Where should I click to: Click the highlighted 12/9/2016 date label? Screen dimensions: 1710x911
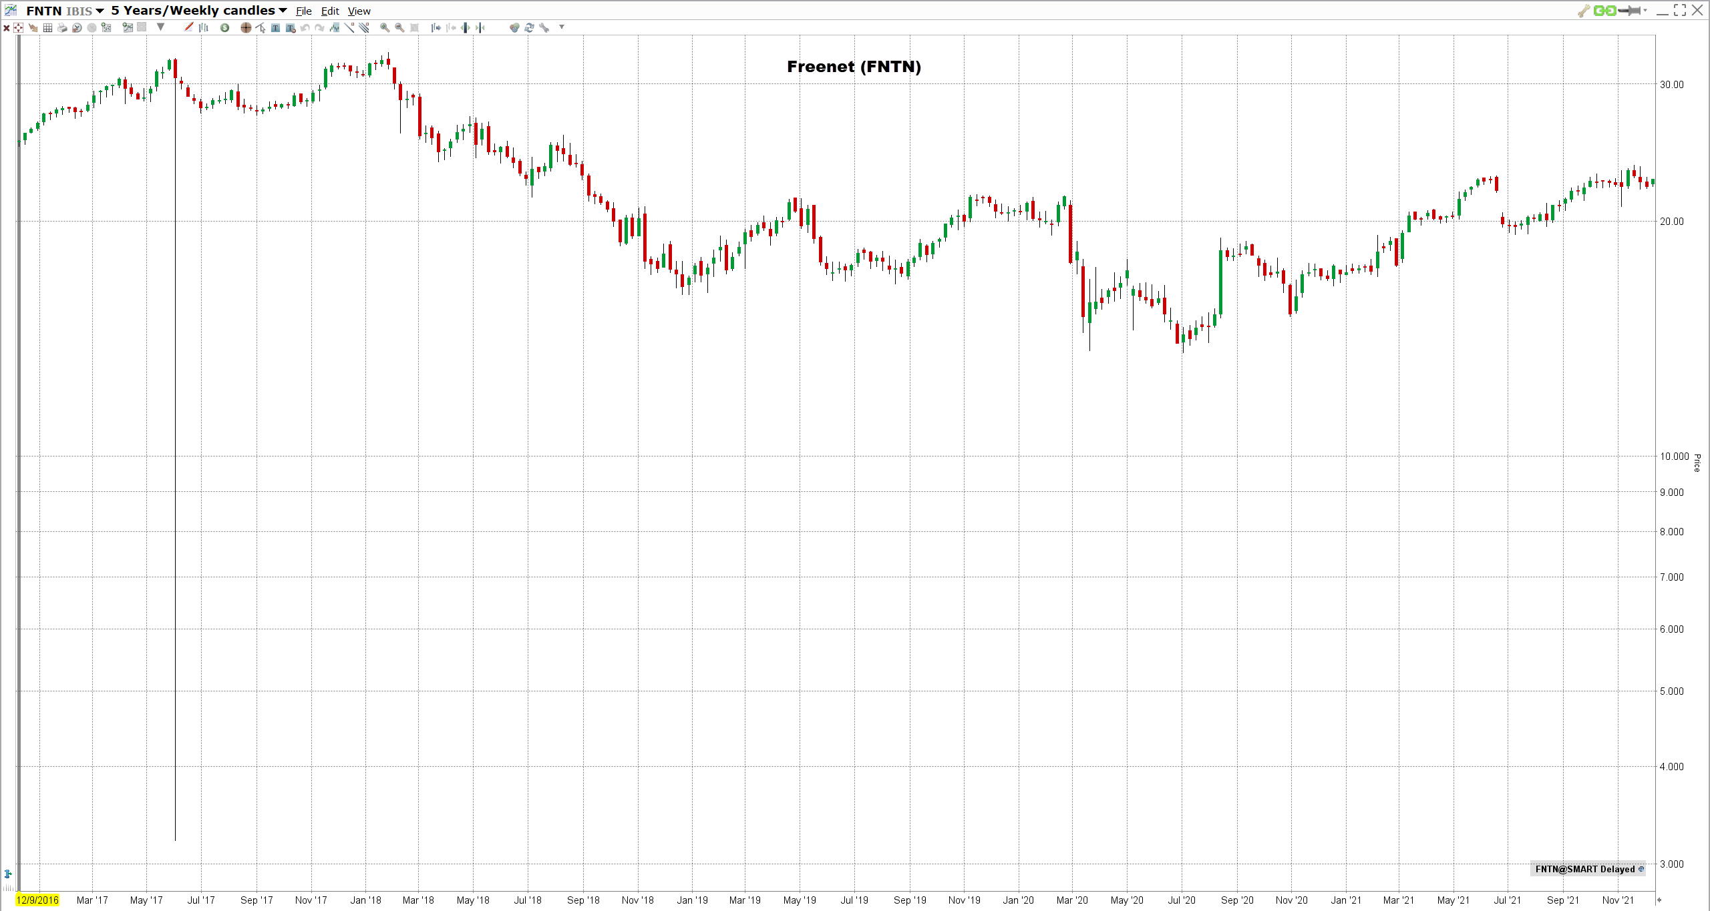pyautogui.click(x=37, y=900)
